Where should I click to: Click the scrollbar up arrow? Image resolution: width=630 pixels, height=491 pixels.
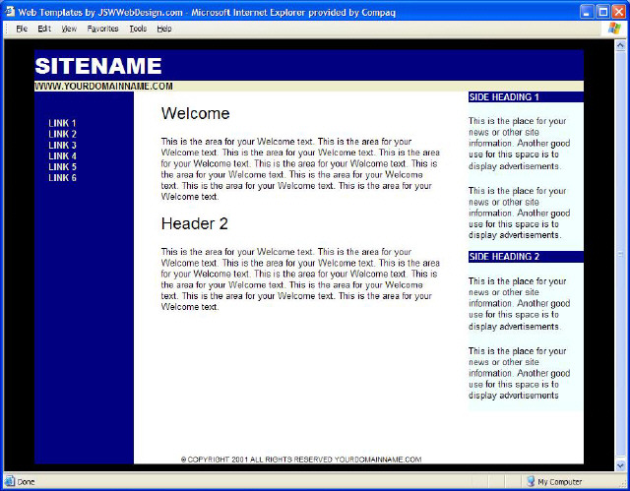[x=620, y=45]
